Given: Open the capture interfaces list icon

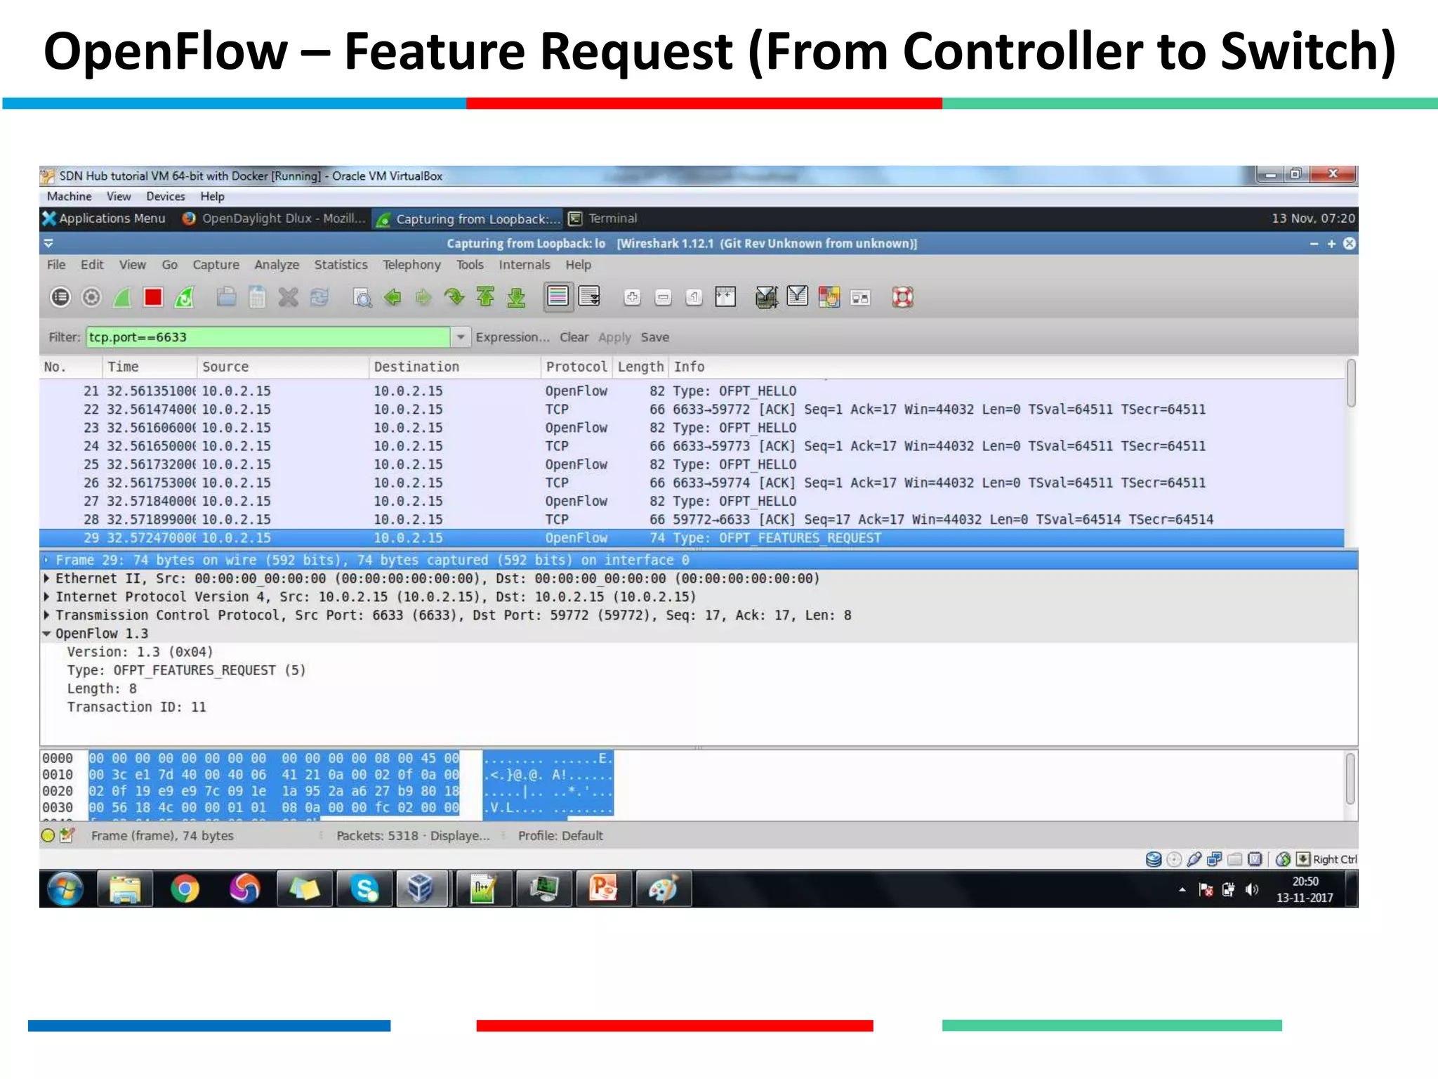Looking at the screenshot, I should click(60, 297).
